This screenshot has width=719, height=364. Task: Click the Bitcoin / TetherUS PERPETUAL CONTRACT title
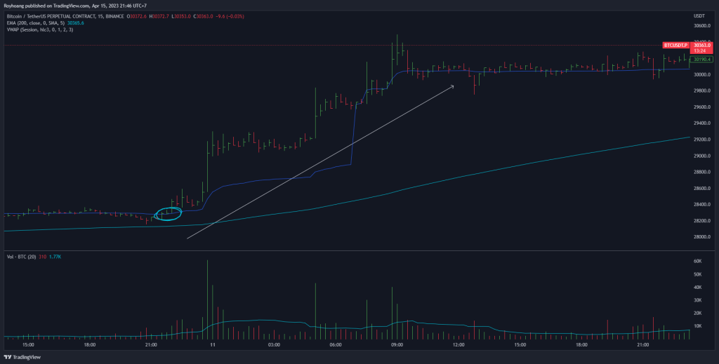click(63, 16)
